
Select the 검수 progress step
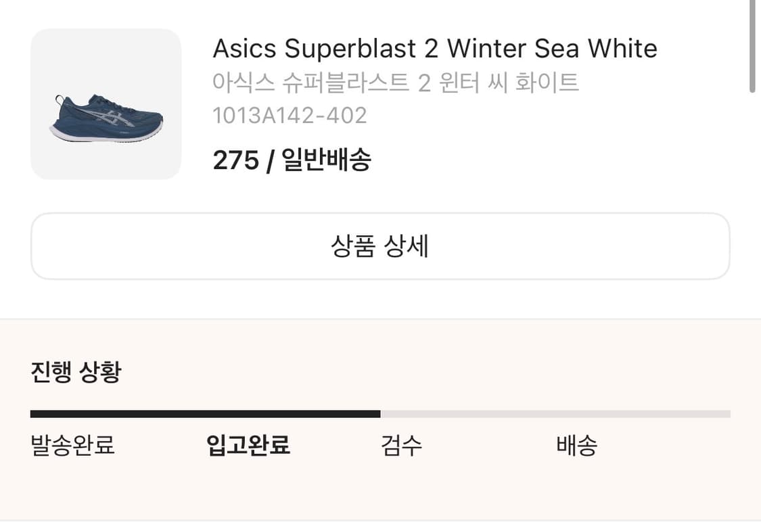(x=402, y=446)
